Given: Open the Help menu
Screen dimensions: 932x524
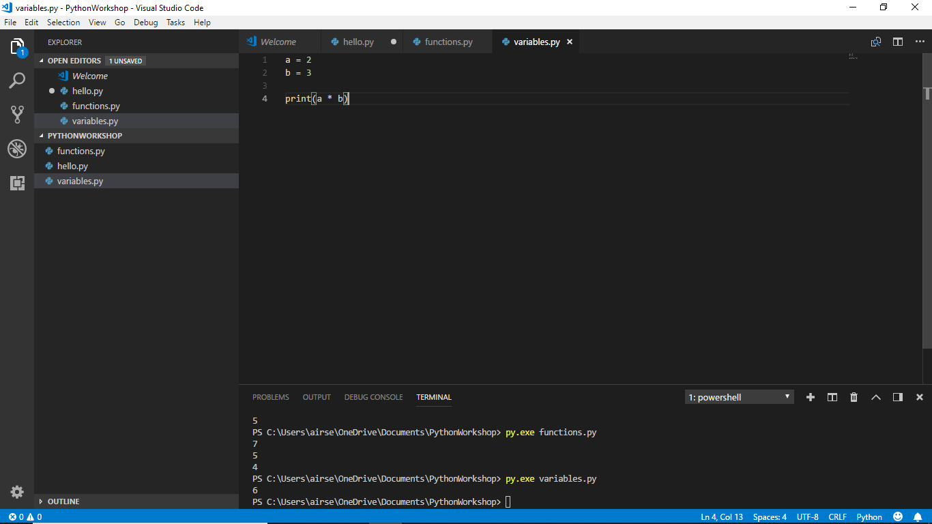Looking at the screenshot, I should click(x=202, y=22).
